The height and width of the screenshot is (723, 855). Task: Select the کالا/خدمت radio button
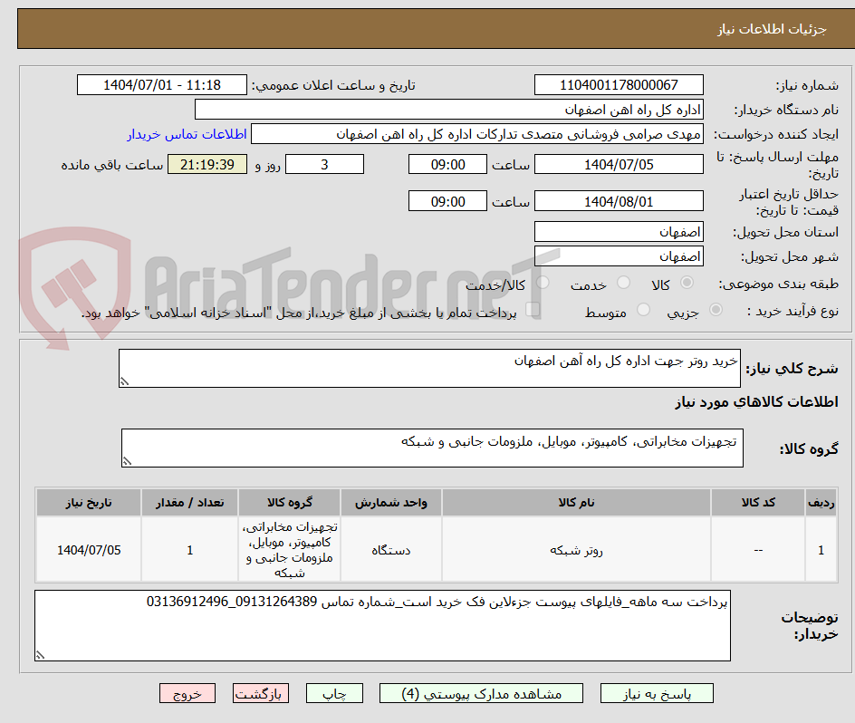pos(543,283)
